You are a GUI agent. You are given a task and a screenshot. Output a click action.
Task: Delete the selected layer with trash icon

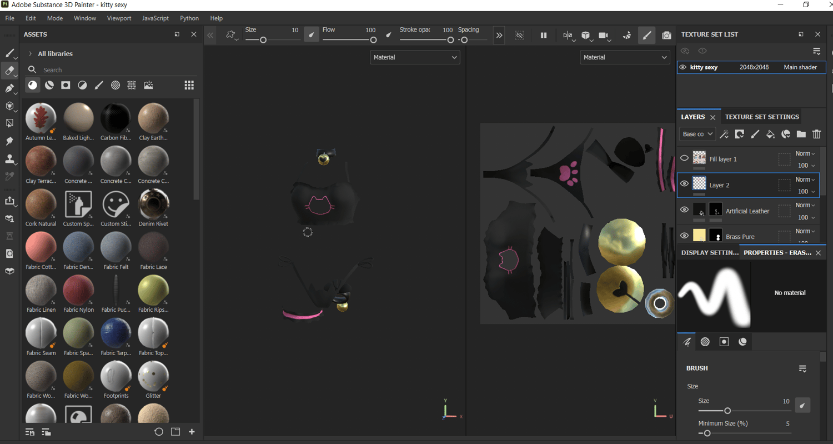coord(816,134)
